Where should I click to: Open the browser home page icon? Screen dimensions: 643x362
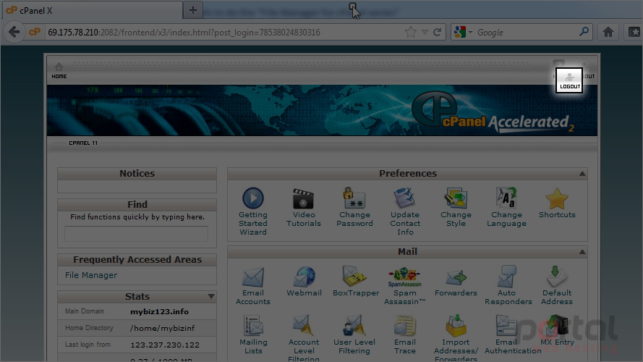[x=608, y=32]
